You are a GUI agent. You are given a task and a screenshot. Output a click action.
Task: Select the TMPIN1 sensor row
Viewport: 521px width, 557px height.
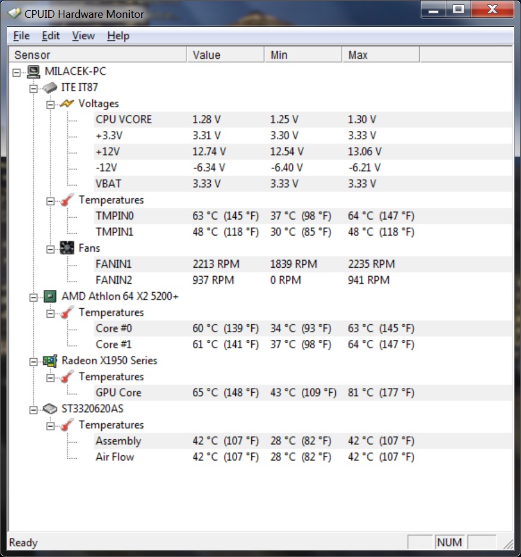pyautogui.click(x=303, y=232)
